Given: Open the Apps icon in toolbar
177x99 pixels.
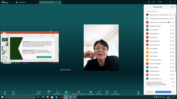Looking at the screenshot, I should 99,92.
